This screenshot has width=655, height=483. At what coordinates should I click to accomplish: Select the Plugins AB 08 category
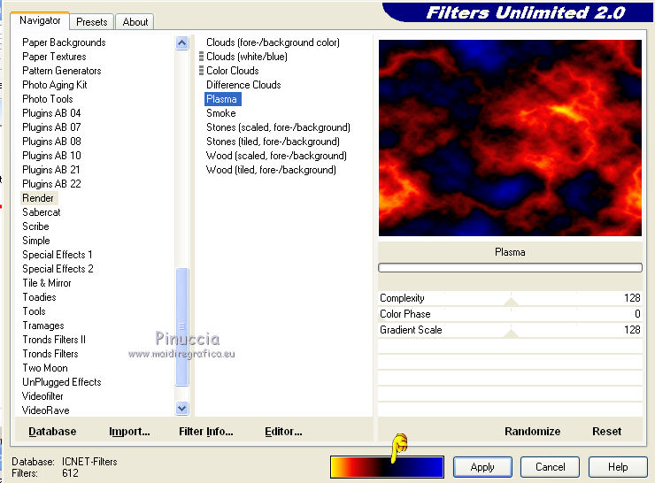click(x=51, y=142)
